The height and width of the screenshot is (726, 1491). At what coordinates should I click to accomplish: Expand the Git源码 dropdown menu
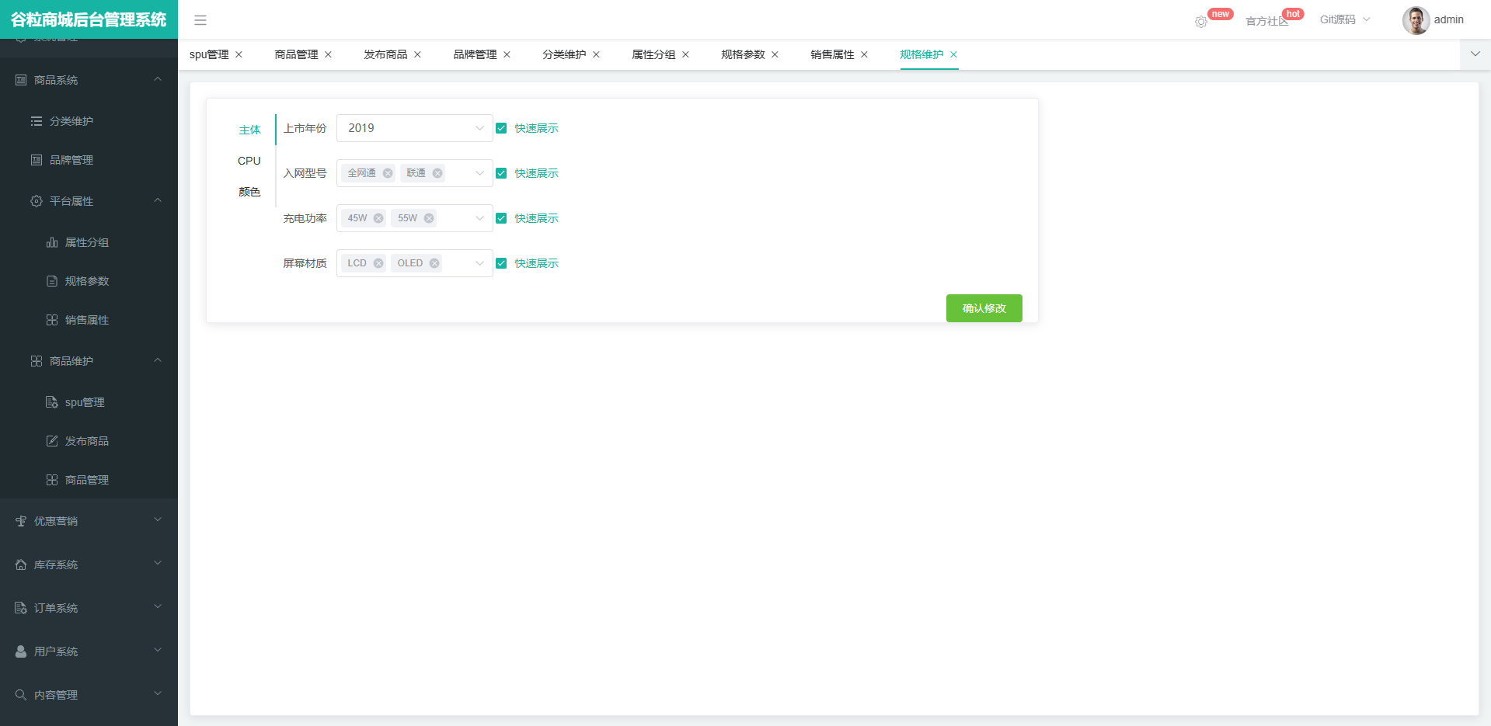click(1344, 20)
